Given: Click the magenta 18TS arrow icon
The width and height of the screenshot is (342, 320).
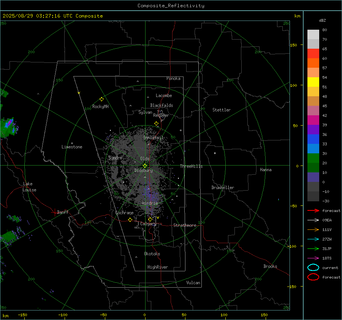Looking at the screenshot, I should click(x=313, y=258).
